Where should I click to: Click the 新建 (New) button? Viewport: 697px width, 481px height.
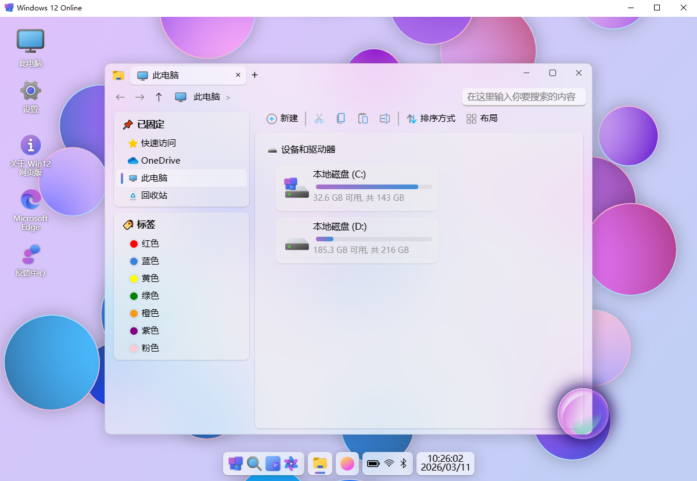pyautogui.click(x=282, y=118)
